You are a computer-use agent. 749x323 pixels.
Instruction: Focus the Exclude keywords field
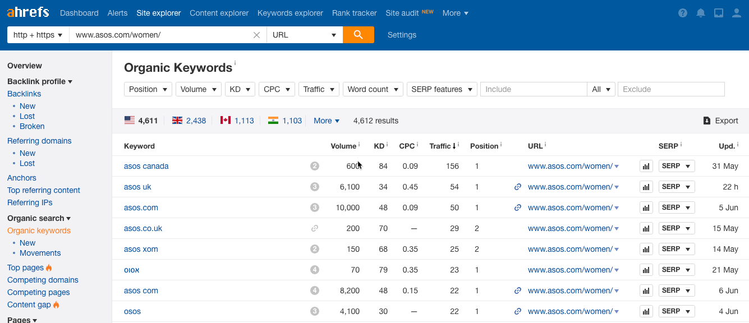671,89
